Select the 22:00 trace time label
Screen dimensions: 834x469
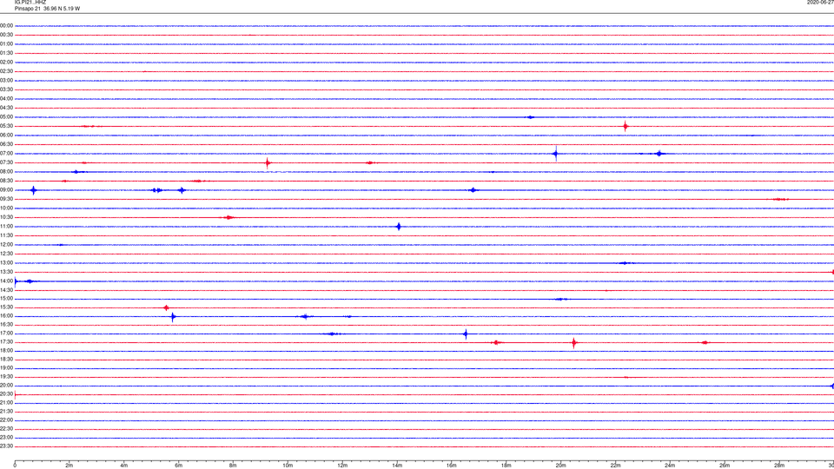click(6, 420)
